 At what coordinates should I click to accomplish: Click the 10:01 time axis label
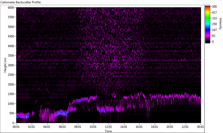click(x=93, y=127)
